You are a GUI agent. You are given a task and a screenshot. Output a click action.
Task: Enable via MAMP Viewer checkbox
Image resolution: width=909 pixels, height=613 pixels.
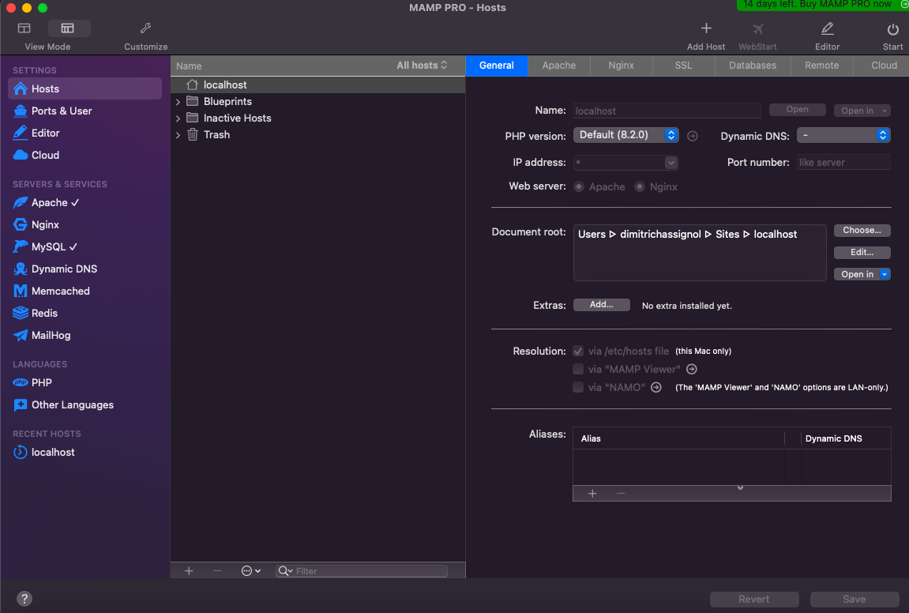pyautogui.click(x=578, y=369)
